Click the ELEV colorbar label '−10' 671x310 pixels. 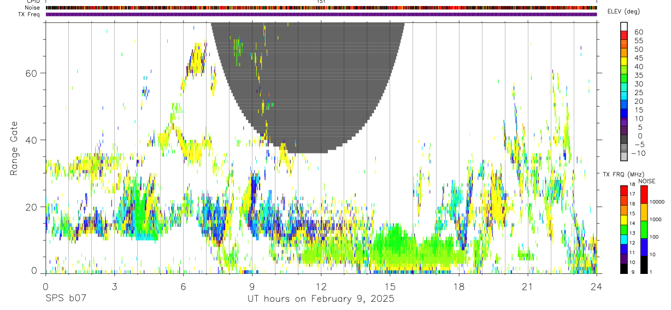(x=637, y=154)
